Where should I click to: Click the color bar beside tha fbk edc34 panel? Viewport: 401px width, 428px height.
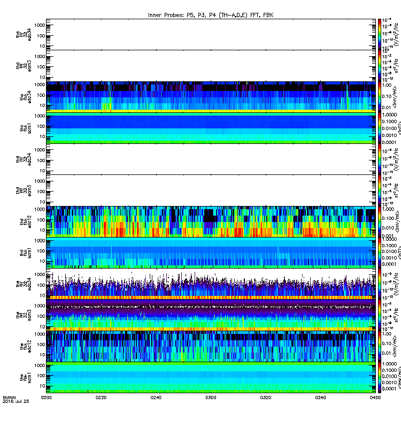(380, 97)
